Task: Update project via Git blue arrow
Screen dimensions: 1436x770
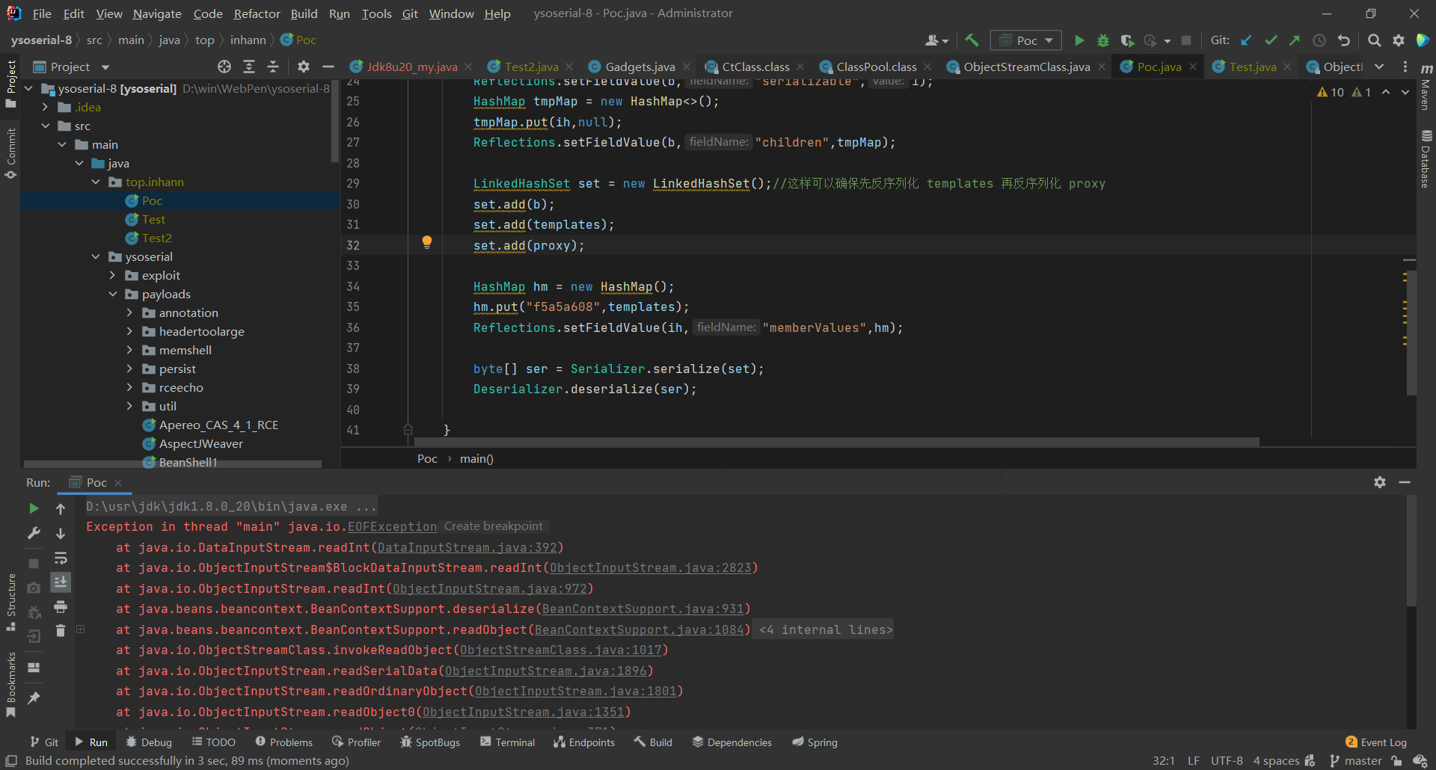Action: point(1246,40)
